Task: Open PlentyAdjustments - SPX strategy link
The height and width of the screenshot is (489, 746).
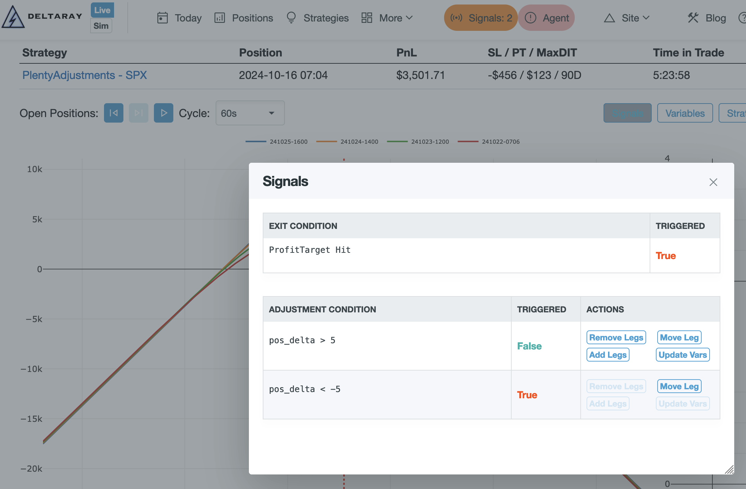Action: (85, 75)
